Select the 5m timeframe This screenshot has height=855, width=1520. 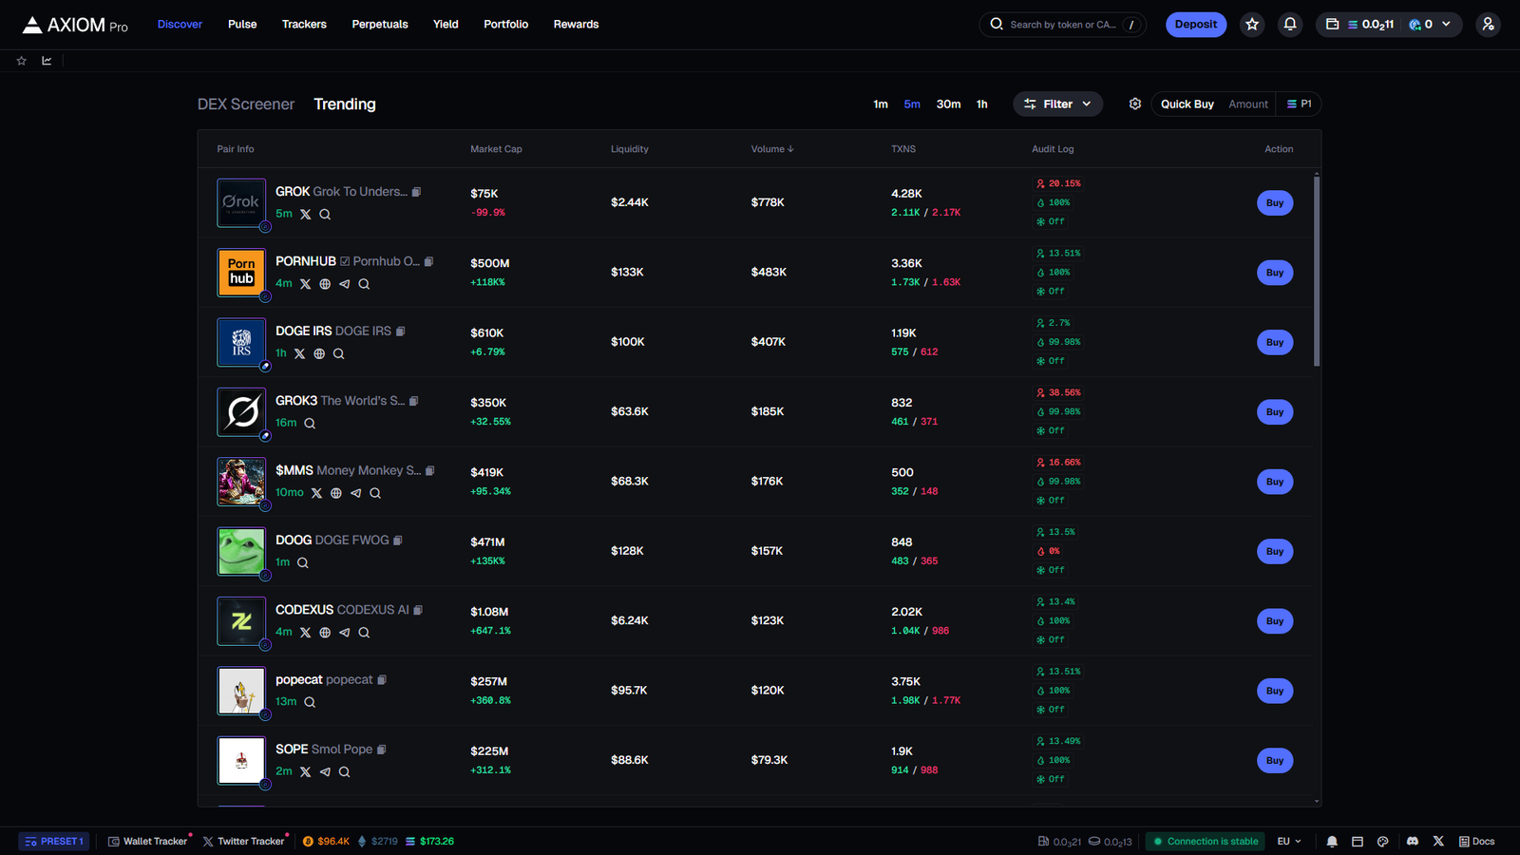click(x=912, y=104)
